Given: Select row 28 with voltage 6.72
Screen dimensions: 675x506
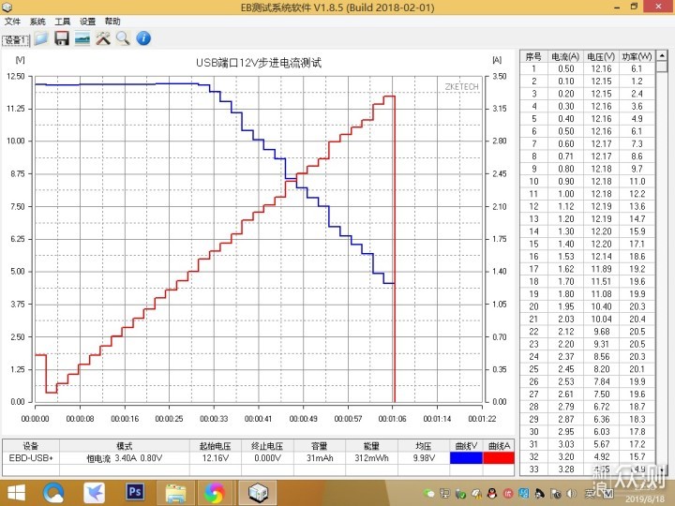Looking at the screenshot, I should (588, 407).
